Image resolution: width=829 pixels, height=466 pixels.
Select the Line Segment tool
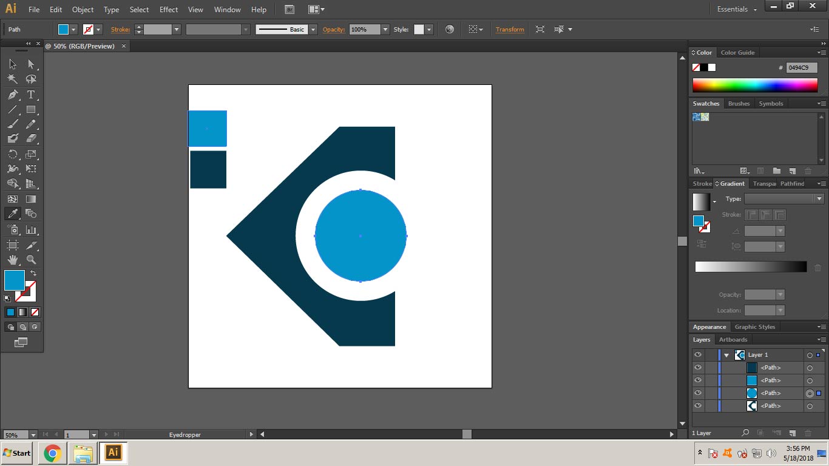click(13, 110)
